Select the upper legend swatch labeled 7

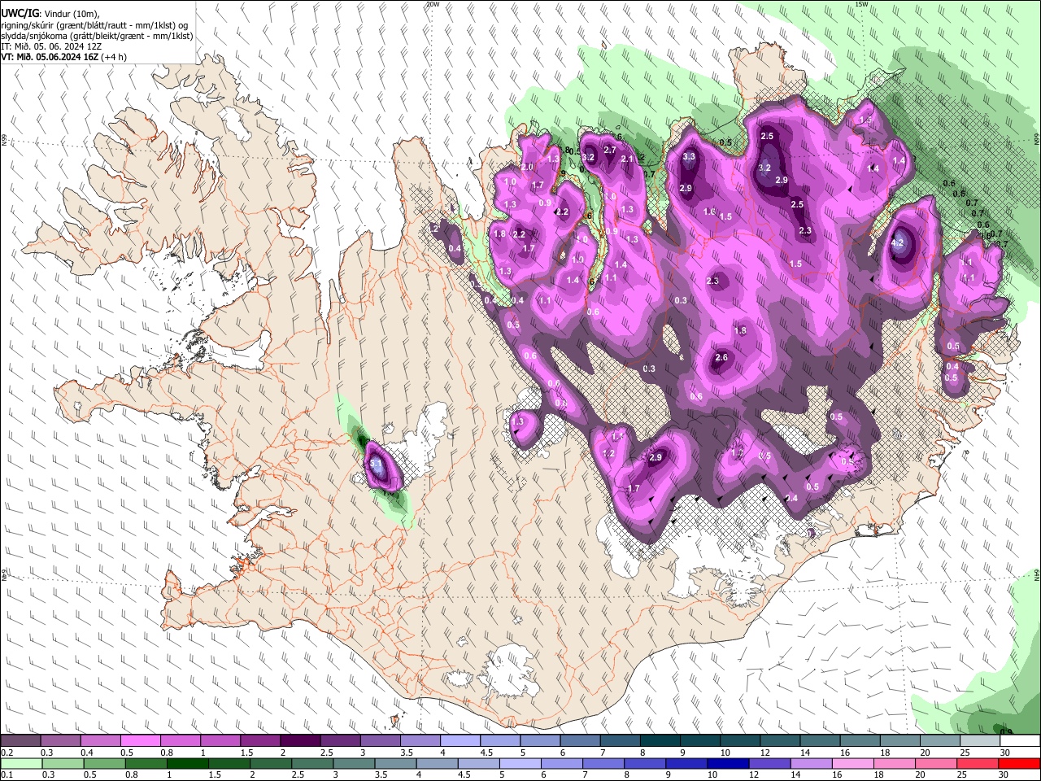click(x=621, y=740)
